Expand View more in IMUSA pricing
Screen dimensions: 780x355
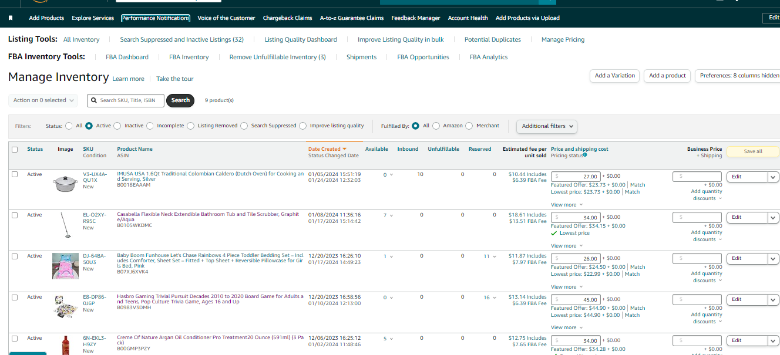tap(567, 205)
